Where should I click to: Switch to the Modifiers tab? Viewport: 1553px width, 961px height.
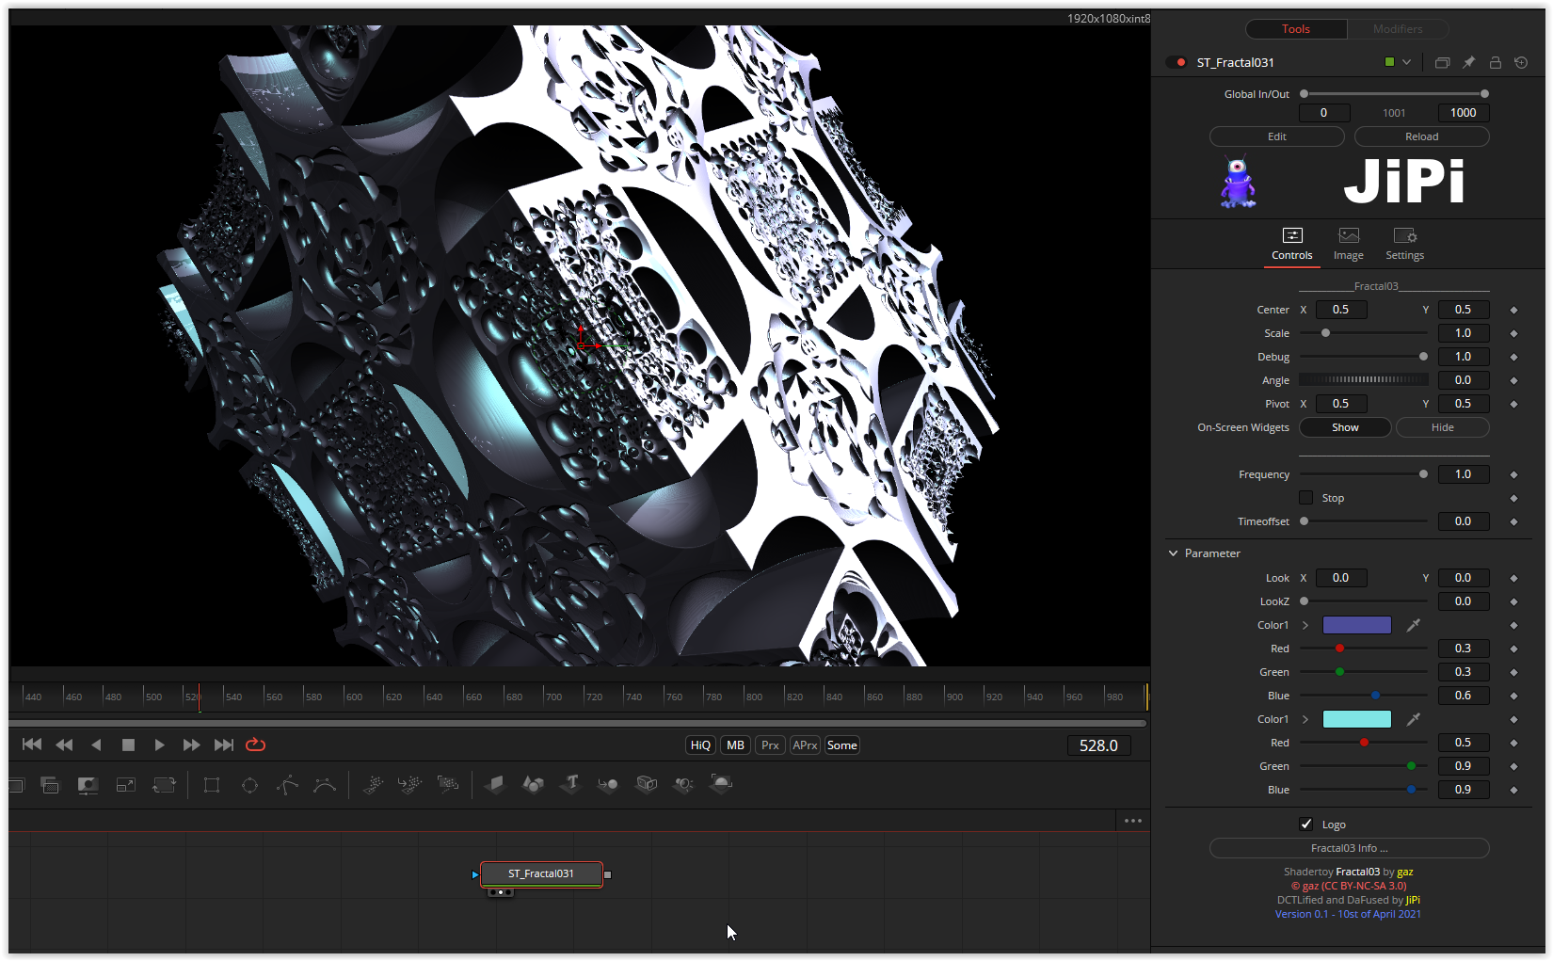click(x=1398, y=29)
